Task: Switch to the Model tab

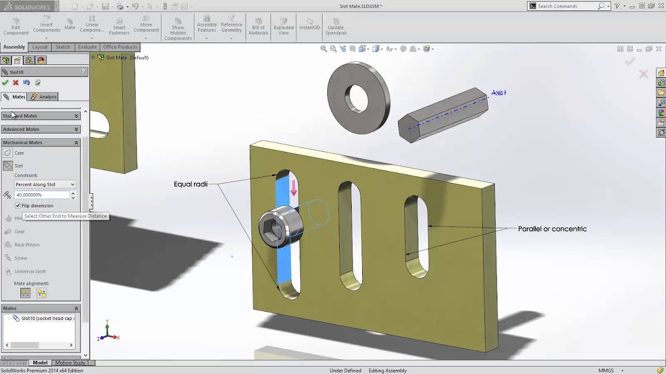Action: click(40, 363)
